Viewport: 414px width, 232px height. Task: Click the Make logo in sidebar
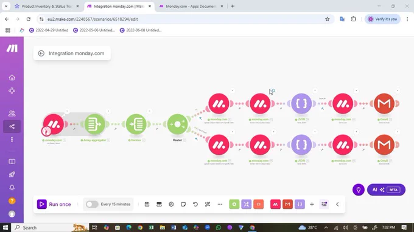[12, 49]
